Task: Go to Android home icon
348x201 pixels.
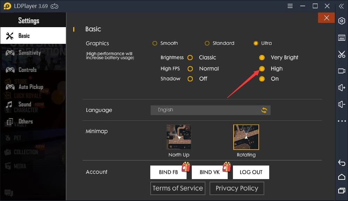Action: click(x=341, y=177)
